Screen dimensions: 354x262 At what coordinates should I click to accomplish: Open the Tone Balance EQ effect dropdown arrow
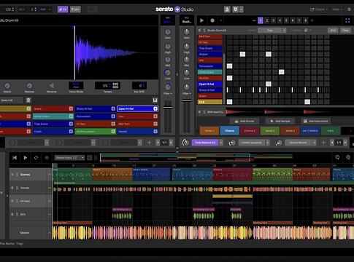(x=221, y=143)
